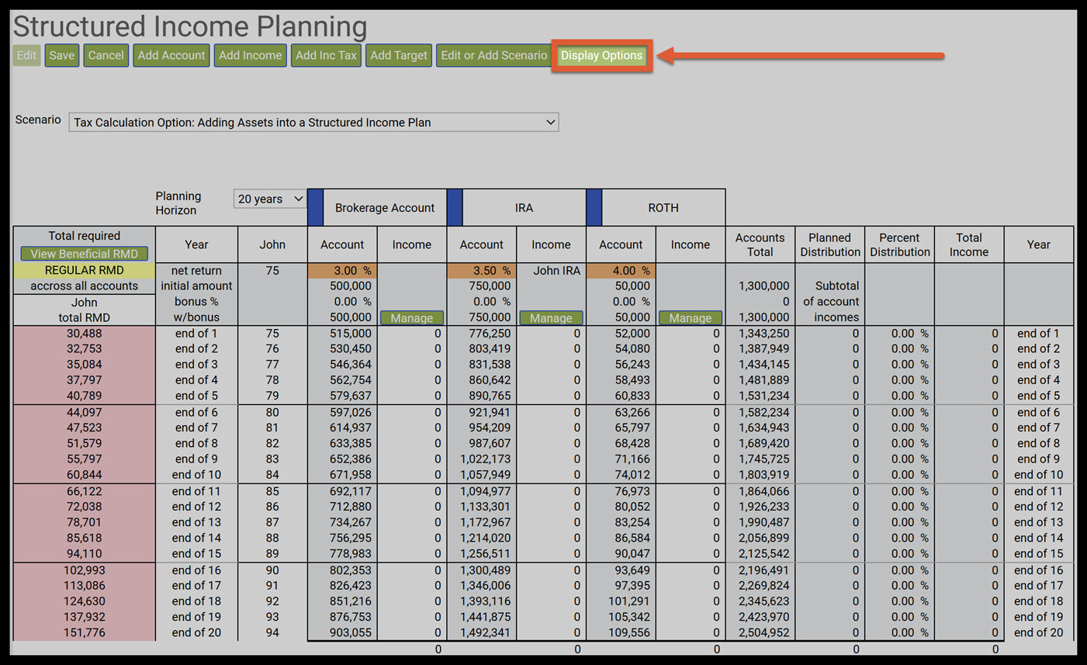Select the Brokerage Account header label
This screenshot has width=1087, height=665.
coord(385,208)
